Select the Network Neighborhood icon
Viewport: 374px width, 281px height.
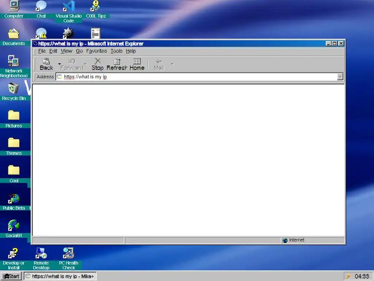14,67
